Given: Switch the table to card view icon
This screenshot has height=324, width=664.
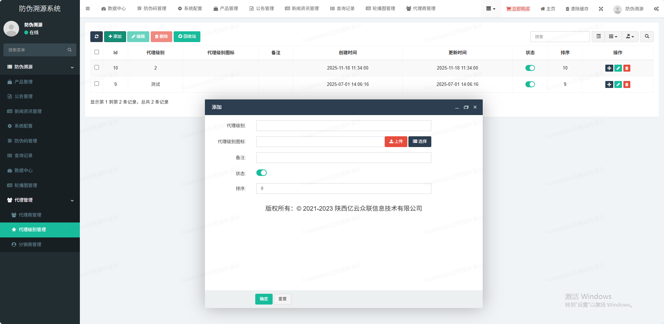Looking at the screenshot, I should click(x=598, y=37).
